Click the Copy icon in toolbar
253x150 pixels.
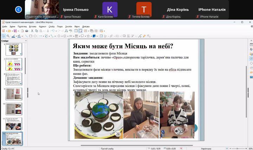(x=37, y=31)
